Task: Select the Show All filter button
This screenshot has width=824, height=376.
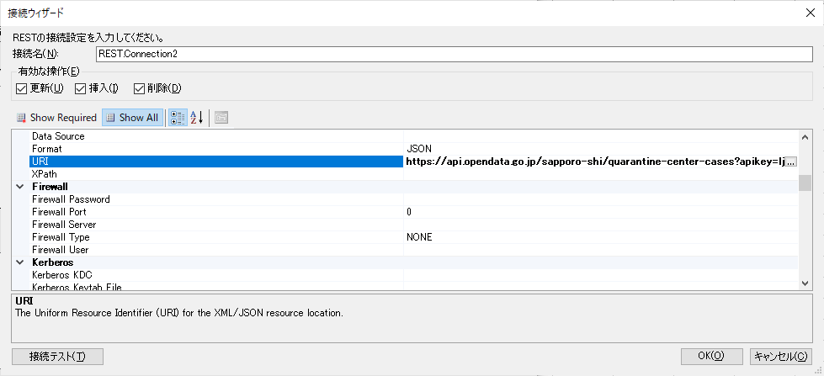Action: (131, 118)
